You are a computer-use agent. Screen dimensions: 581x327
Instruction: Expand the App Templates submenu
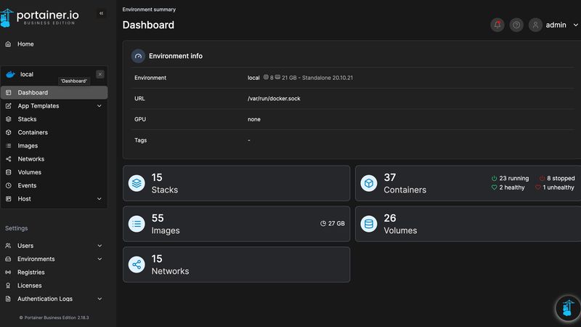[x=99, y=106]
